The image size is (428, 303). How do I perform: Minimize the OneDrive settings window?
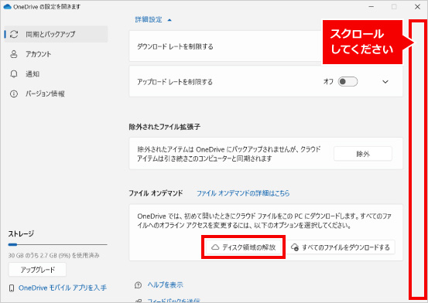point(371,6)
